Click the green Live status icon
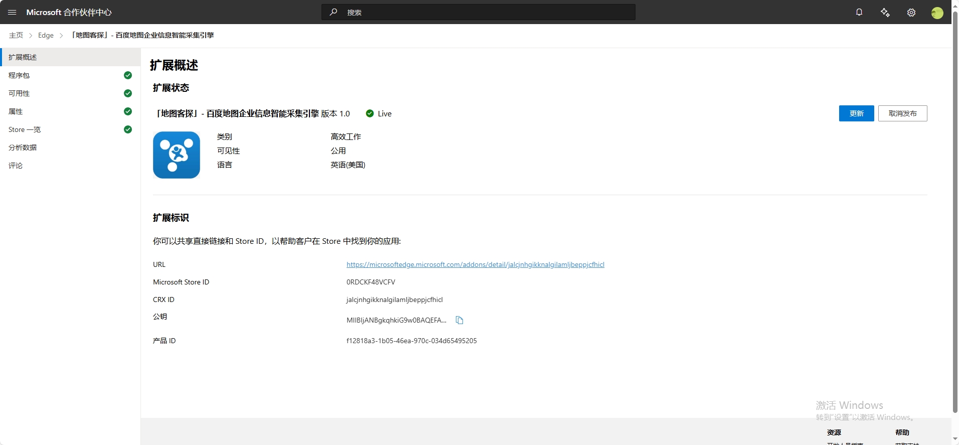 coord(370,113)
